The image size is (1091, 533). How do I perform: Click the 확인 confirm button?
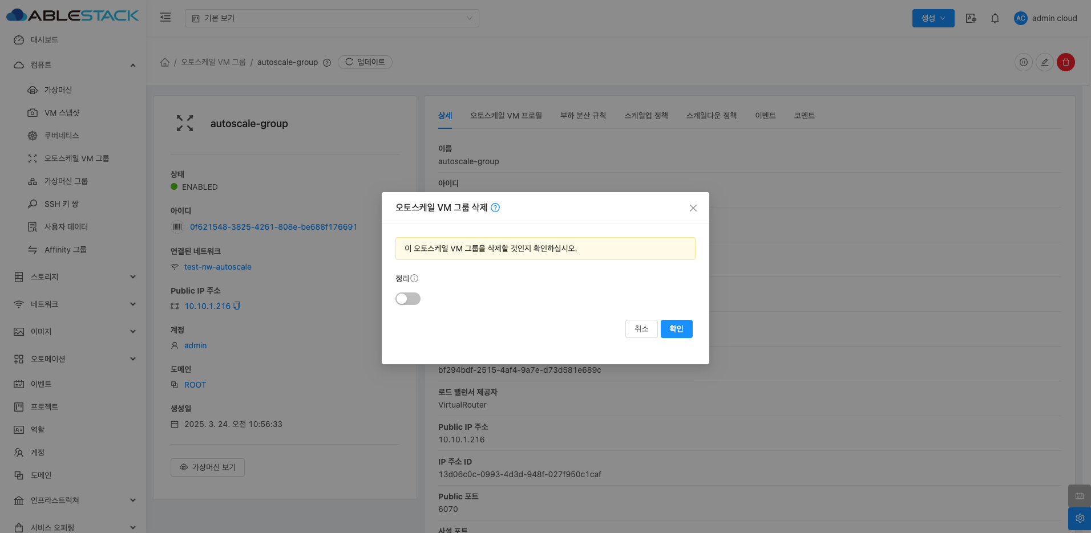(676, 329)
